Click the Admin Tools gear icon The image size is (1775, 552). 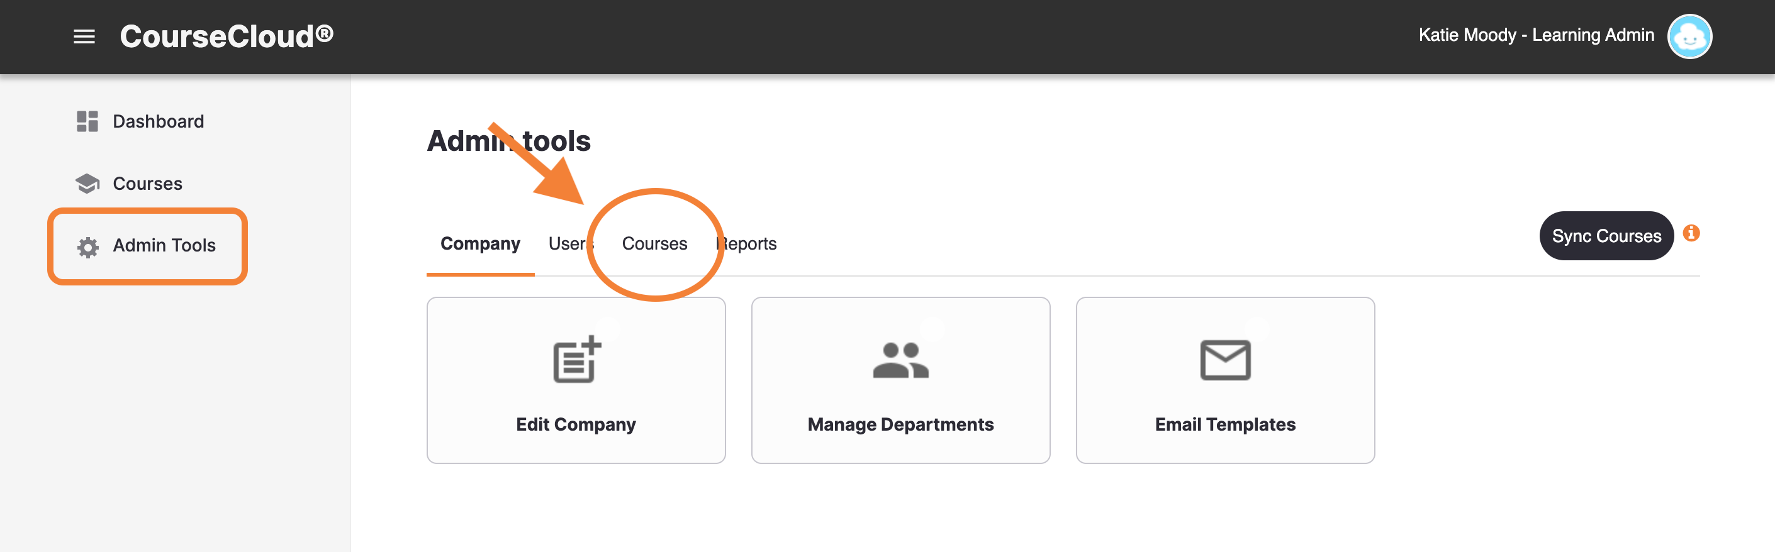(x=88, y=246)
